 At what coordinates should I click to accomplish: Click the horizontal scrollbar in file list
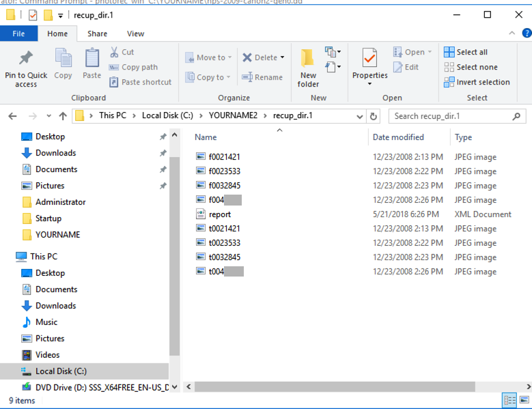click(x=335, y=386)
